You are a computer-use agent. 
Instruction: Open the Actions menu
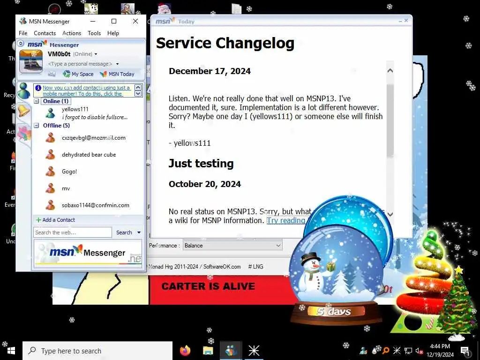pyautogui.click(x=72, y=33)
